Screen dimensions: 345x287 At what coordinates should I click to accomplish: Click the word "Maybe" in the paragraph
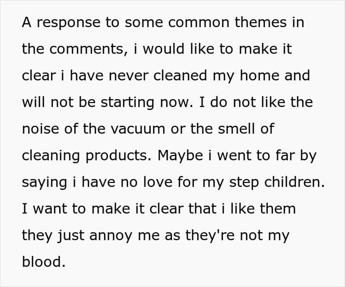click(180, 156)
